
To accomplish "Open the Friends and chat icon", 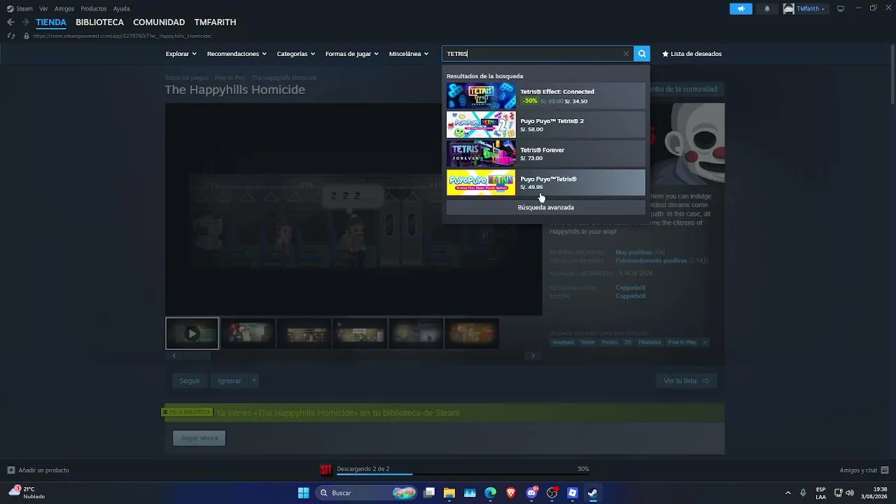I will 885,470.
